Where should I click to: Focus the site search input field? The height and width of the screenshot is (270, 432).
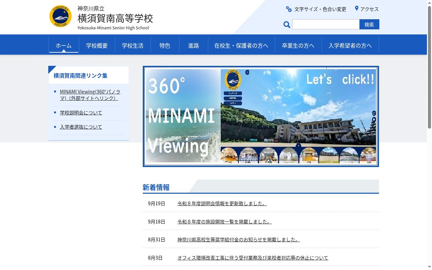pyautogui.click(x=326, y=24)
